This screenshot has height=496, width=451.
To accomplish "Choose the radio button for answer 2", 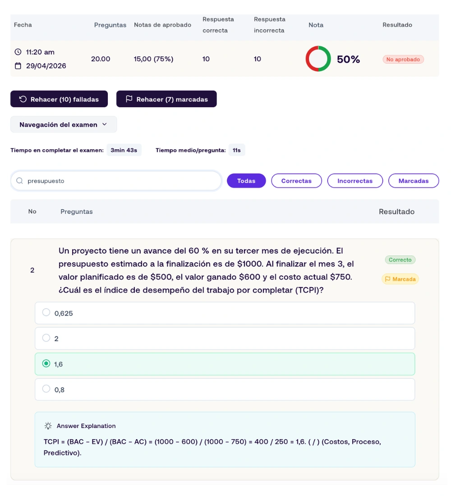I will pos(46,338).
